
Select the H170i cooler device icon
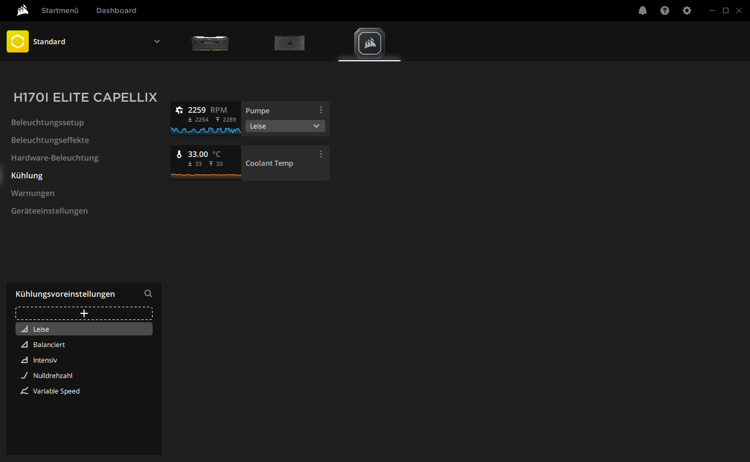369,43
